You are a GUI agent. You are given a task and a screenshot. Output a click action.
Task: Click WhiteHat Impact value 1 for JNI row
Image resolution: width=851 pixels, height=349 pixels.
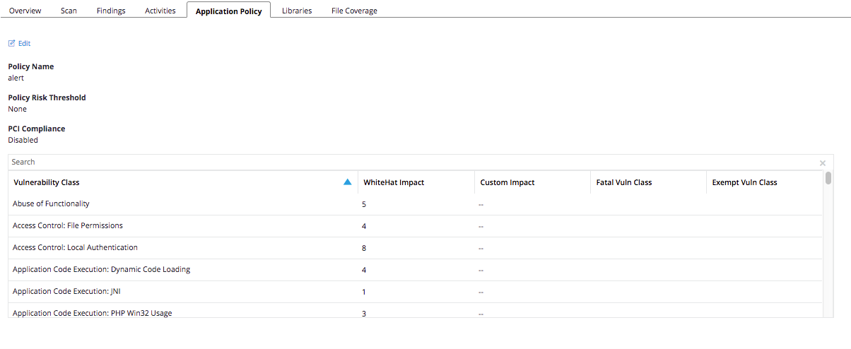coord(364,292)
